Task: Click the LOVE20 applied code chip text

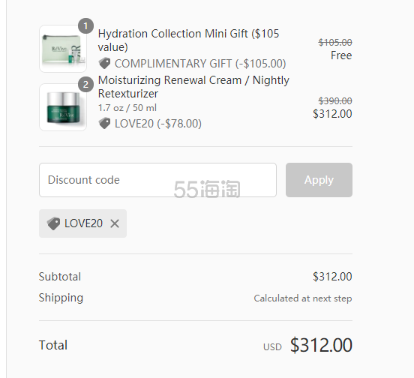Action: click(x=83, y=223)
